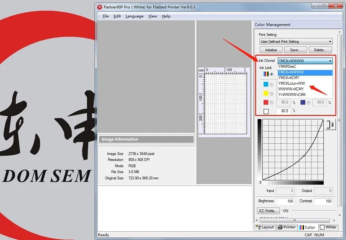Switch to the Layout tab
Image resolution: width=346 pixels, height=240 pixels.
[x=265, y=227]
